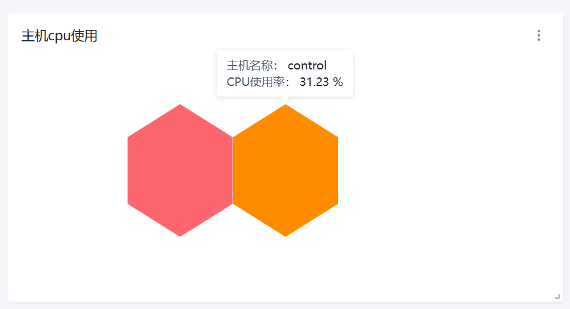Click the bottom dot of the ellipsis icon

(x=538, y=40)
